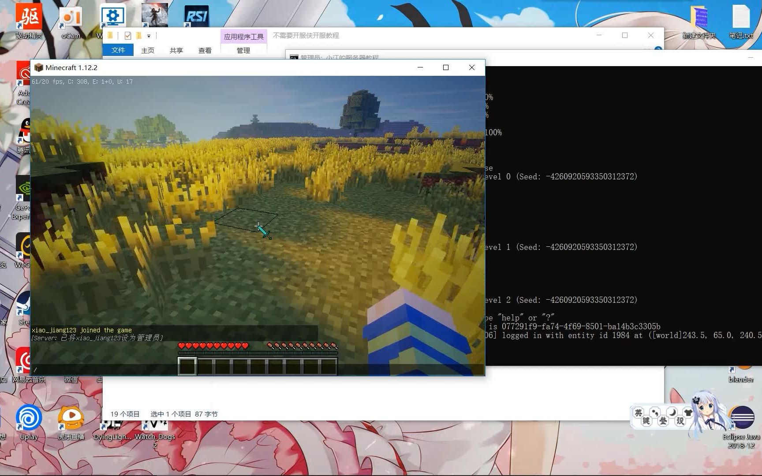Open the 笔记.txt file on desktop
This screenshot has height=476, width=762.
tap(741, 21)
